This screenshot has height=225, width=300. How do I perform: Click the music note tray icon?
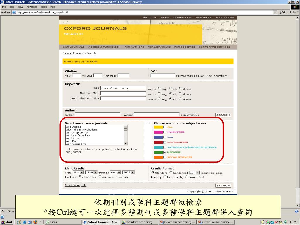(285, 222)
